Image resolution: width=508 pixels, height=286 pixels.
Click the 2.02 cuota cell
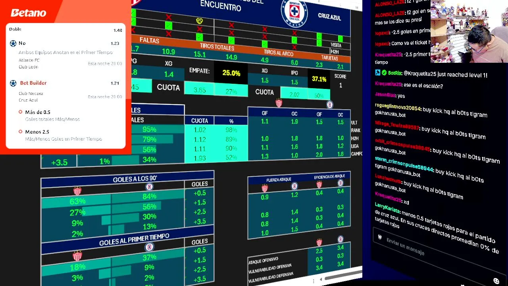point(294,95)
